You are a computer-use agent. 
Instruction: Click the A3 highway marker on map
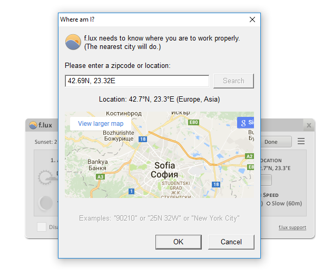[100, 177]
